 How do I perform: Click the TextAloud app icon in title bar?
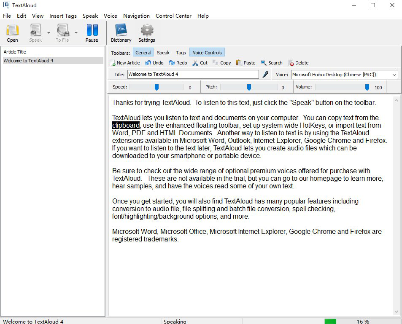pos(6,5)
